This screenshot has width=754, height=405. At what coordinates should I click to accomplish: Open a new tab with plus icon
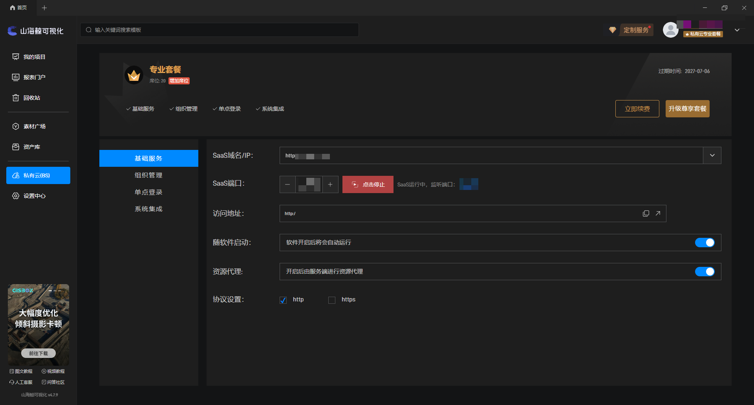click(x=44, y=8)
